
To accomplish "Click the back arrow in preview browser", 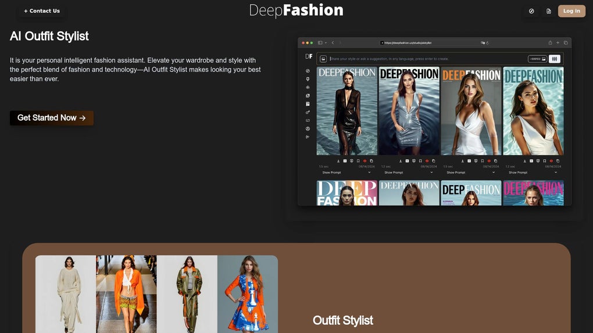I will point(333,43).
